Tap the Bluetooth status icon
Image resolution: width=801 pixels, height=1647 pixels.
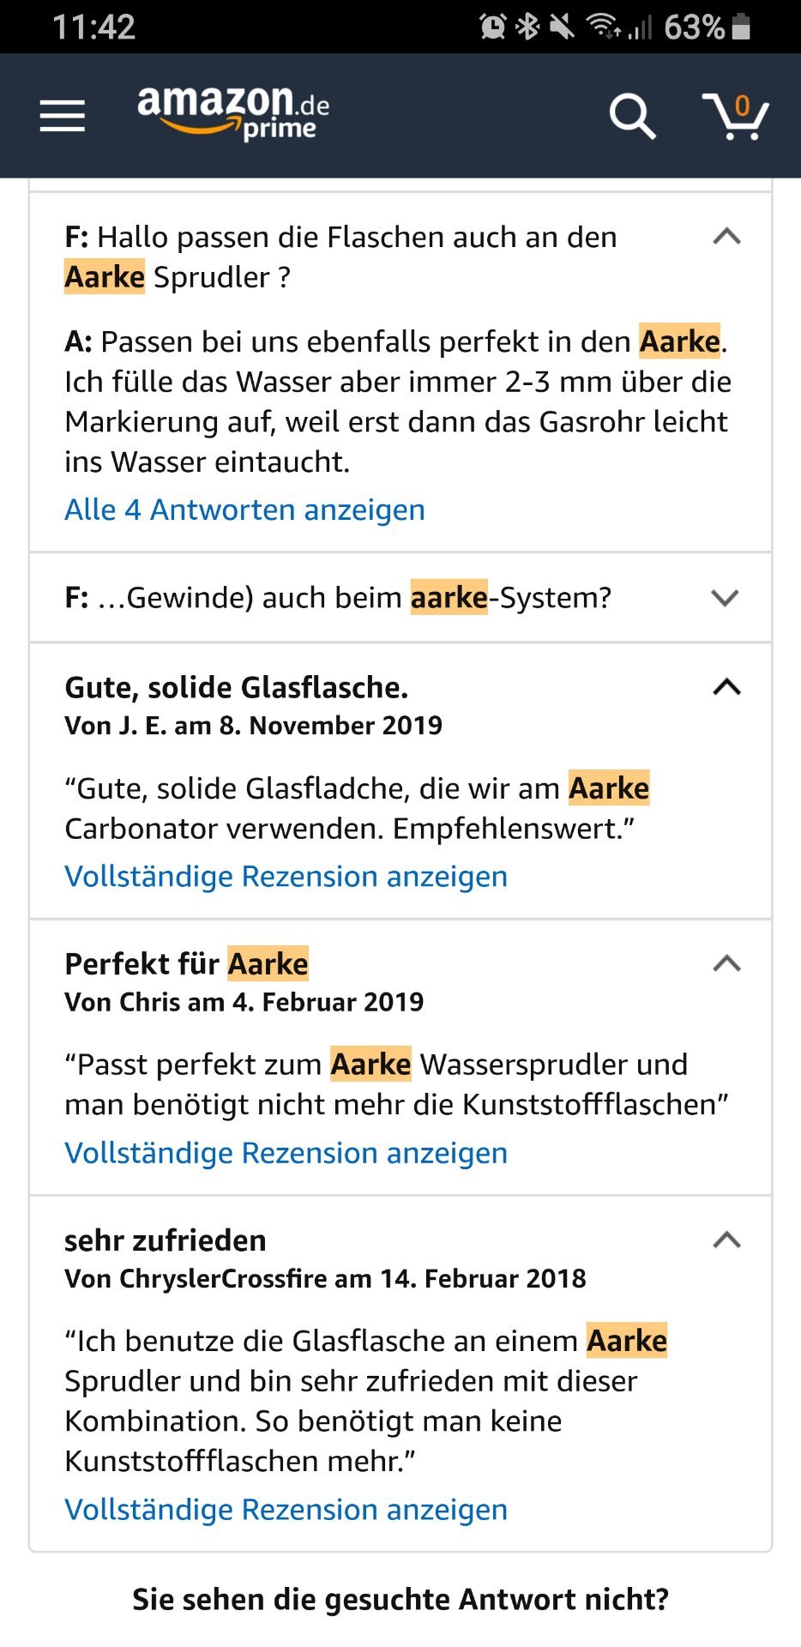(527, 27)
